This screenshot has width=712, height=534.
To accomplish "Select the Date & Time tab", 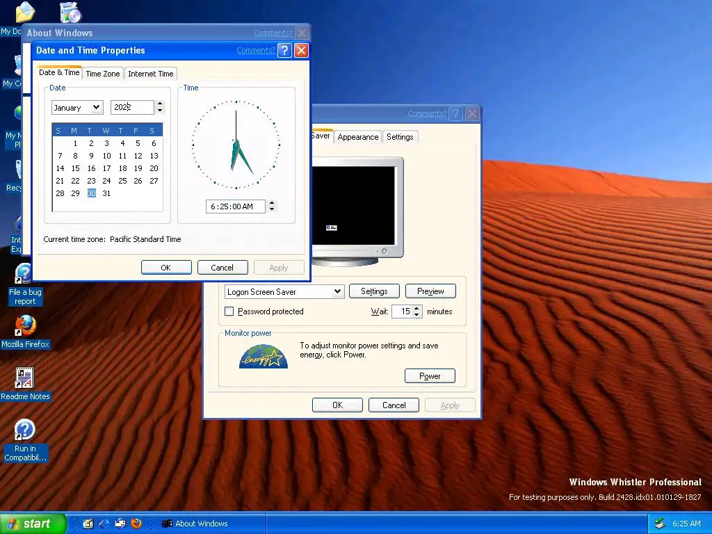I will (x=59, y=72).
